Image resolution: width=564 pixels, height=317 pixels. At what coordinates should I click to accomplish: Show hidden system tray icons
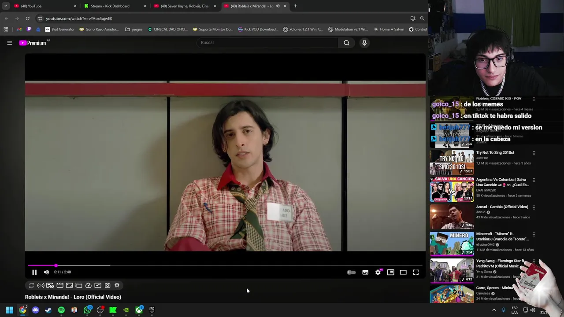click(x=494, y=310)
